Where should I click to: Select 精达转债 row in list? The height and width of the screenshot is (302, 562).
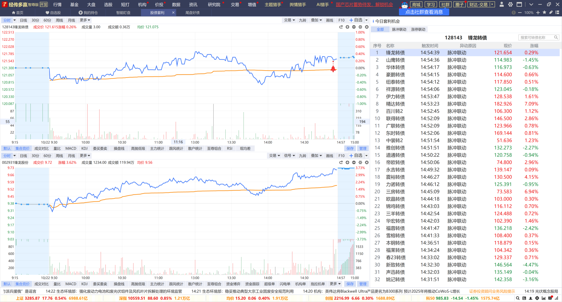(x=465, y=104)
